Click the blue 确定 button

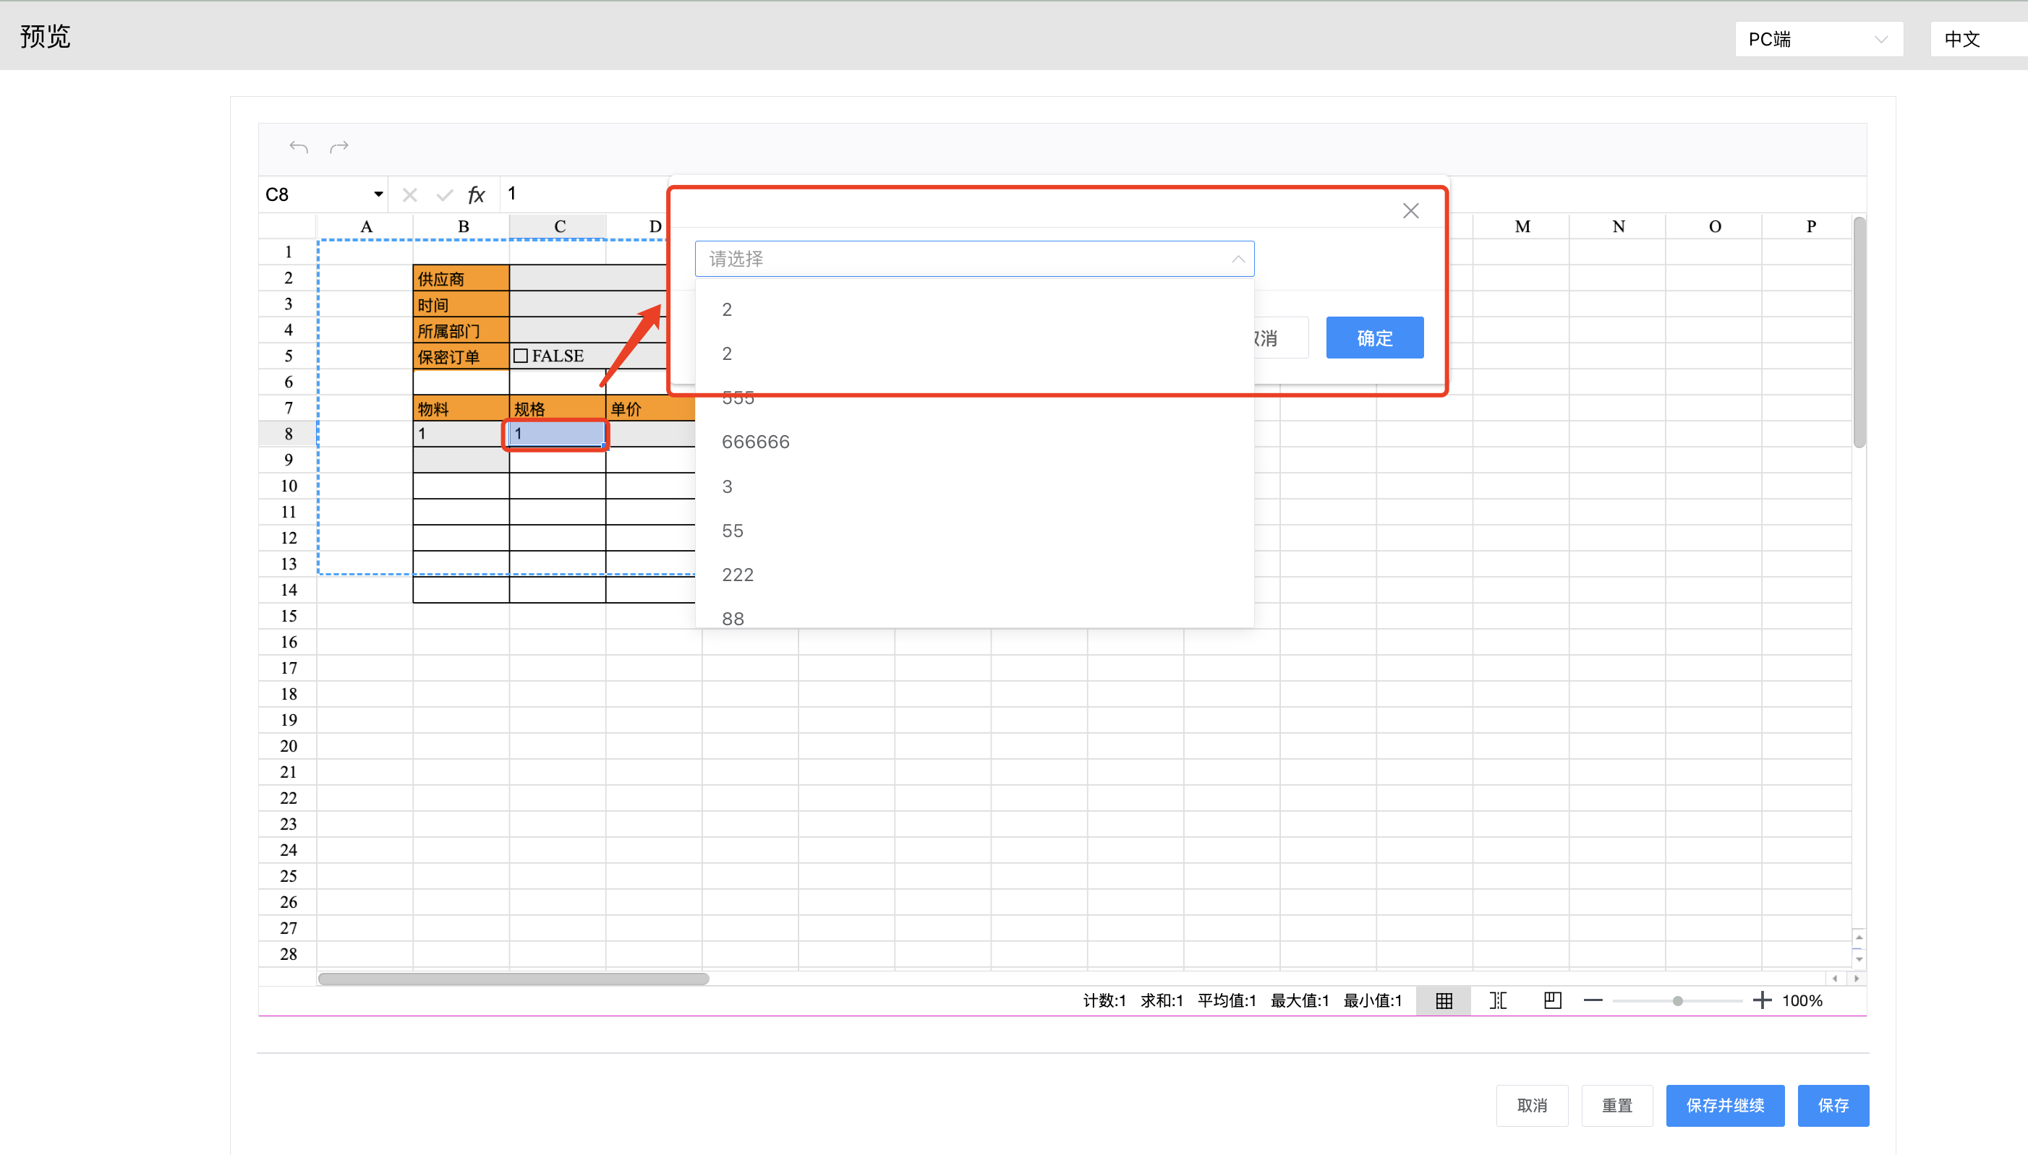coord(1374,338)
